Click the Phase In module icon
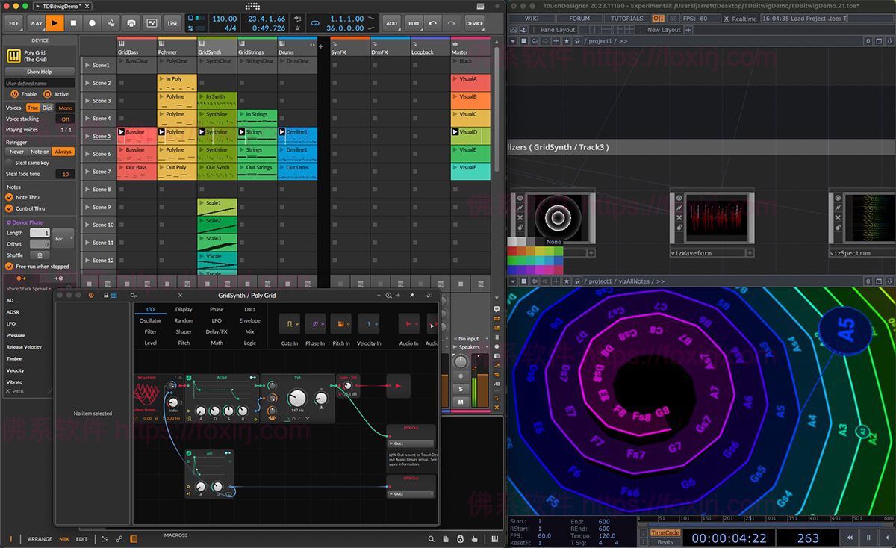The image size is (896, 548). click(x=316, y=323)
